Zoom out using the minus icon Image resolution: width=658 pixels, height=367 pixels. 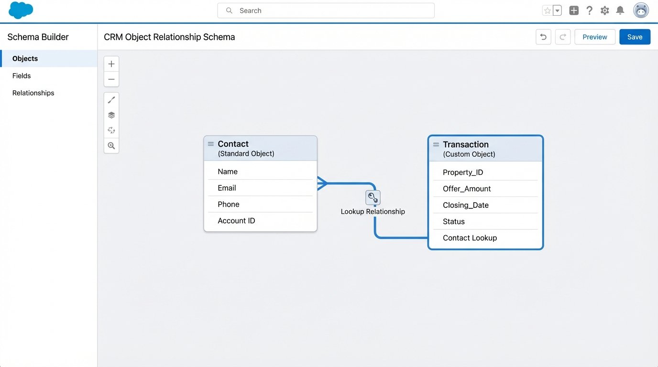pos(111,79)
